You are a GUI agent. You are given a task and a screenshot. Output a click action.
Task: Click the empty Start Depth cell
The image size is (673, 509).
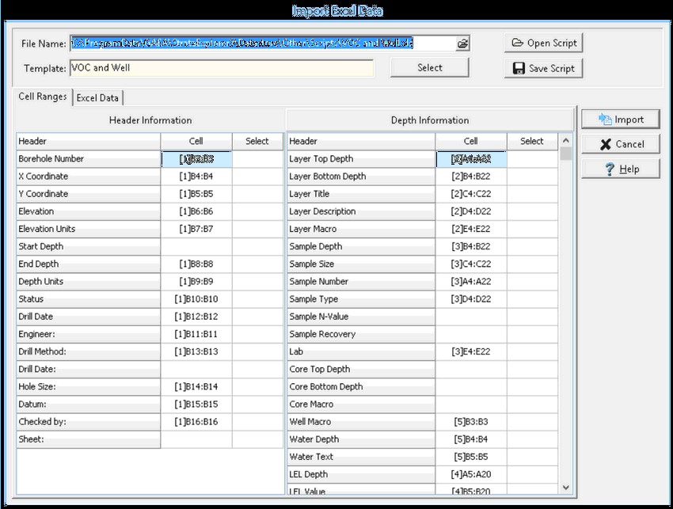click(196, 247)
